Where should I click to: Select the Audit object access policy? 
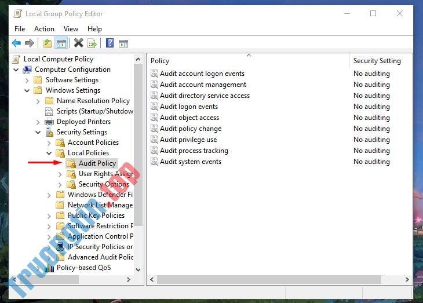point(189,118)
